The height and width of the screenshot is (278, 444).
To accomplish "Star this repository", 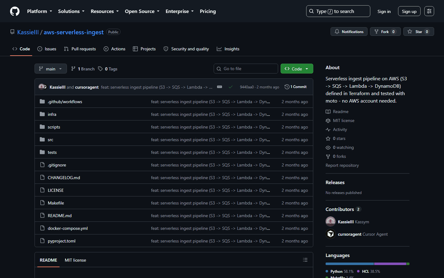I will coord(419,32).
